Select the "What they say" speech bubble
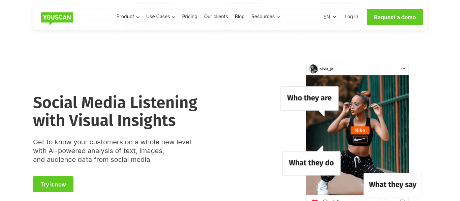 tap(393, 185)
